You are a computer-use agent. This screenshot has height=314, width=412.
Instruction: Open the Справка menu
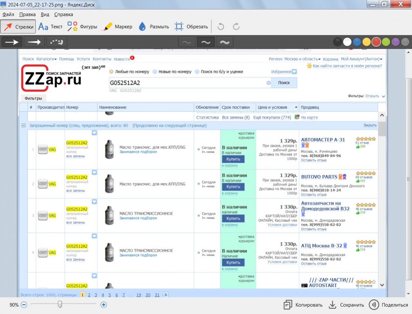click(x=63, y=14)
